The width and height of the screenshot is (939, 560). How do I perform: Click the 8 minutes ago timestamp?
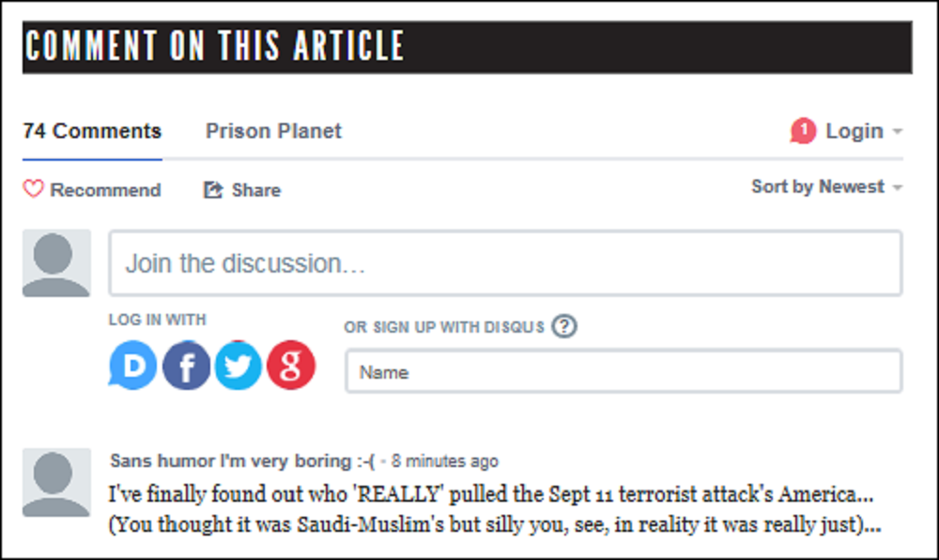click(445, 461)
